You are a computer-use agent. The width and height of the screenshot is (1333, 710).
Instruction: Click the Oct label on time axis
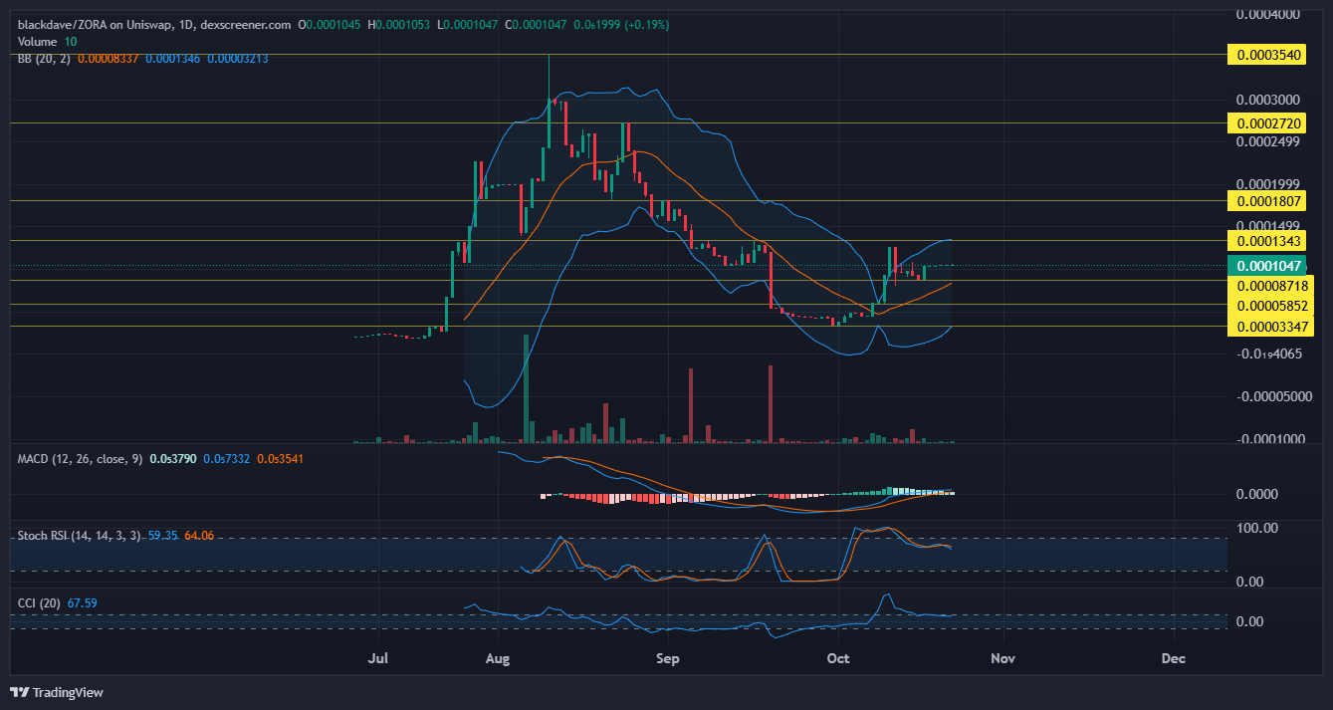(838, 658)
